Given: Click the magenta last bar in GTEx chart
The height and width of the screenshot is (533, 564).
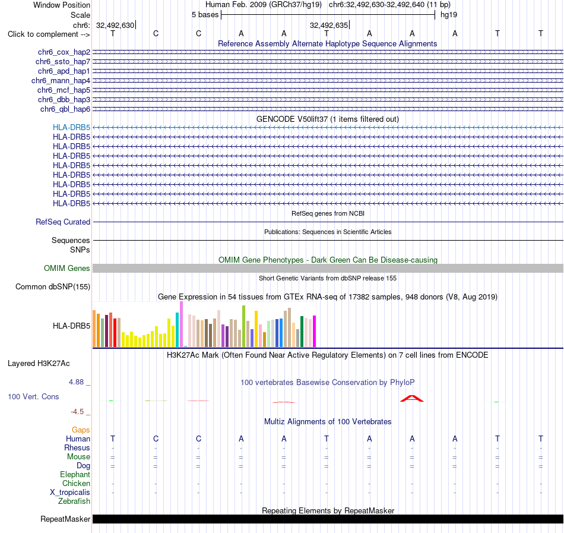Looking at the screenshot, I should point(315,331).
